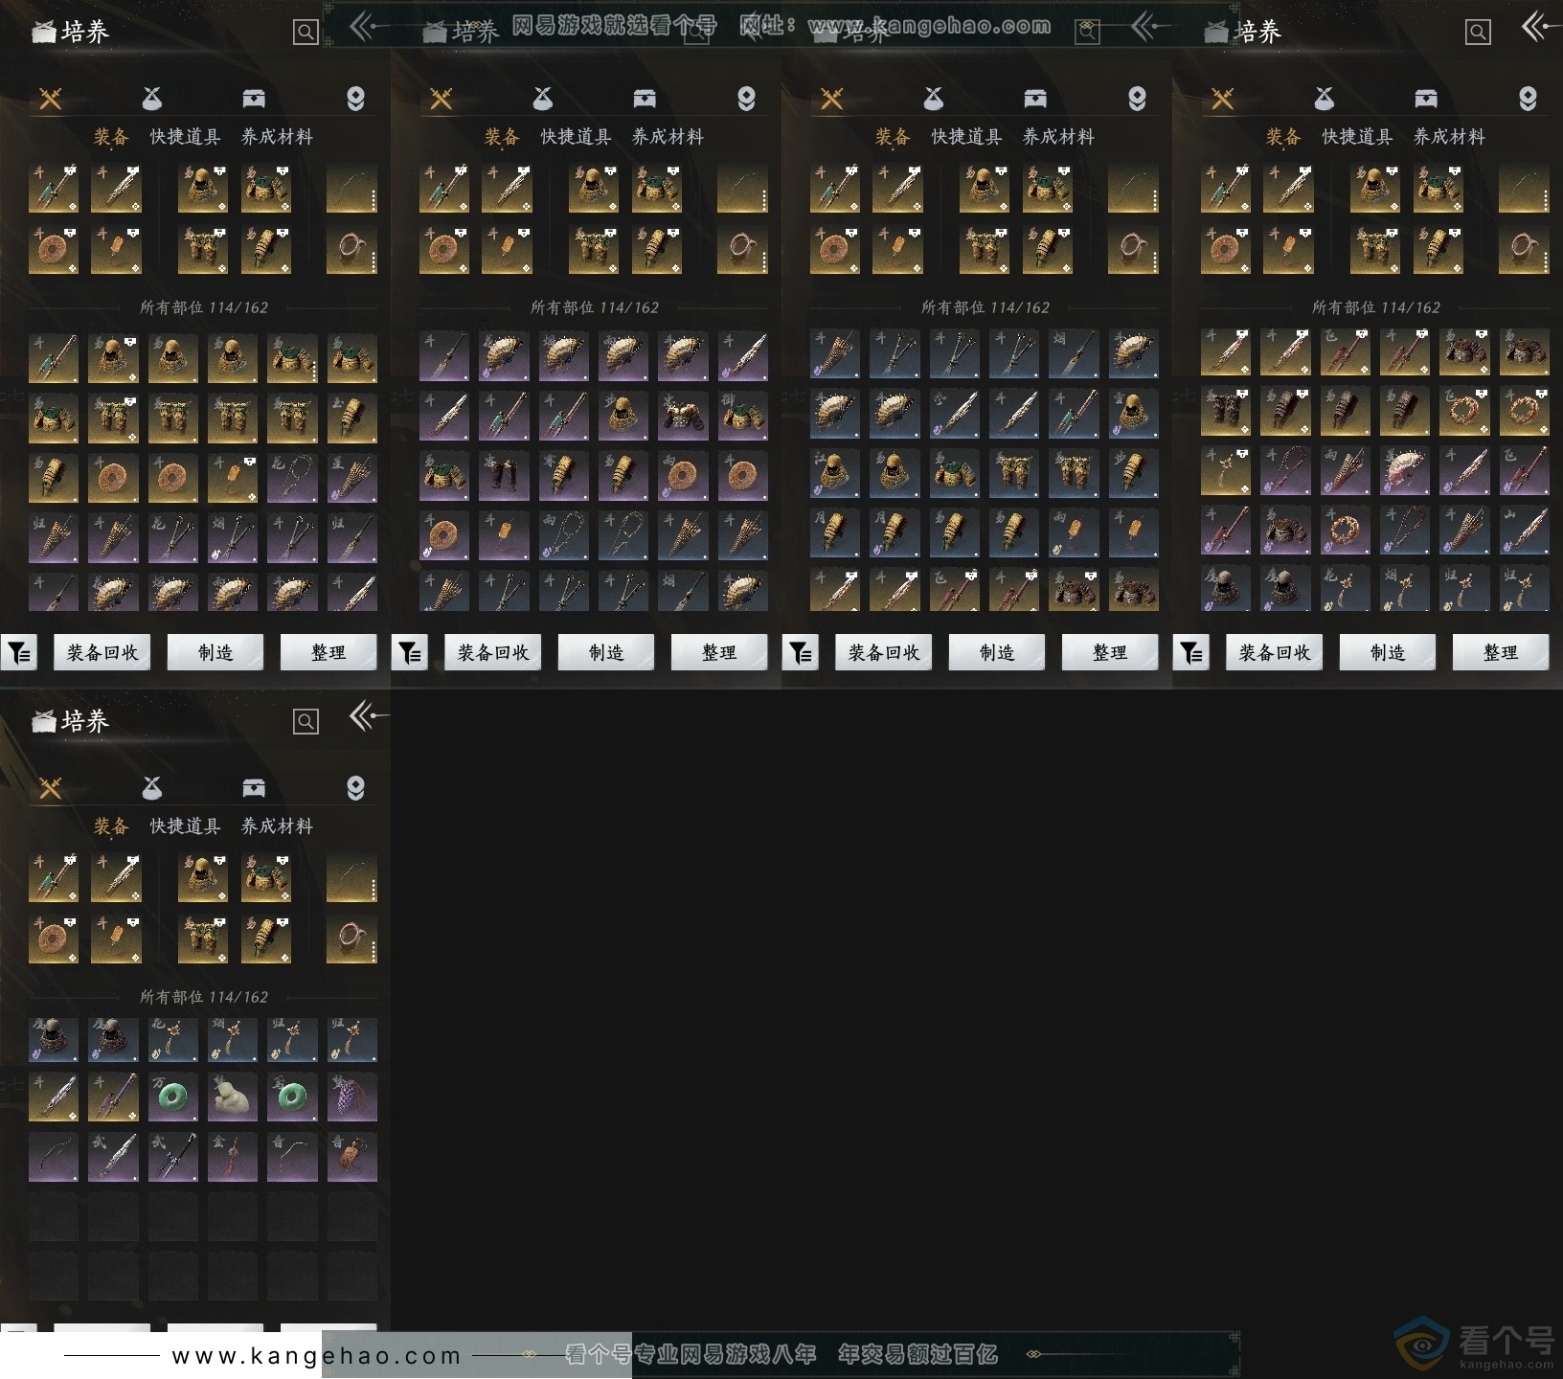This screenshot has height=1379, width=1563.
Task: Click 制造 button in second panel
Action: pos(606,653)
